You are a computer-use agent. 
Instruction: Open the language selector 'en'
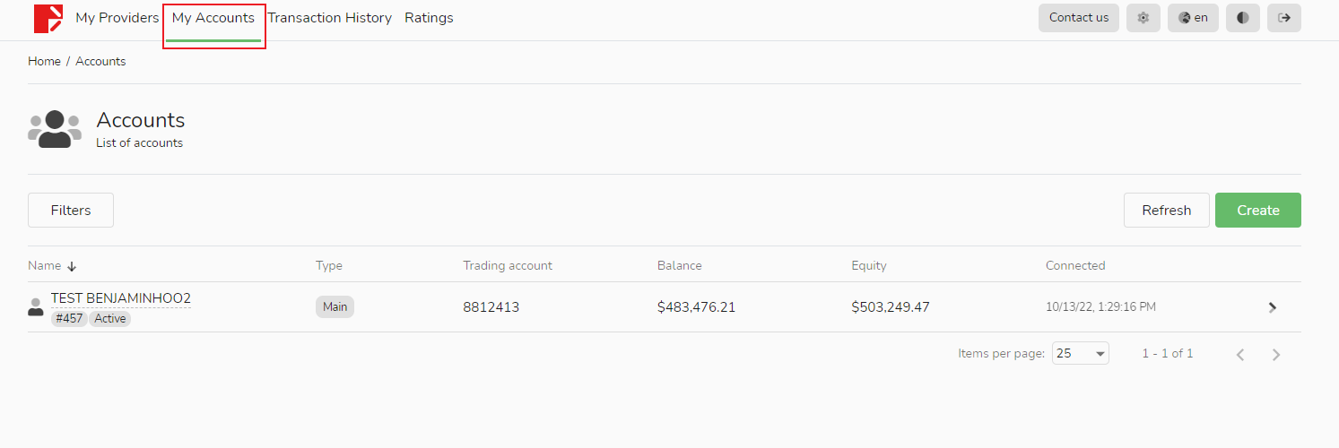(x=1193, y=18)
